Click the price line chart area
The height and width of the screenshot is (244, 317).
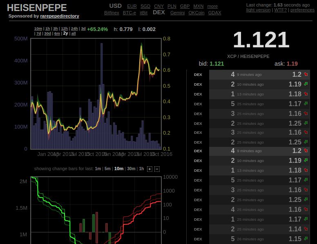(96, 93)
